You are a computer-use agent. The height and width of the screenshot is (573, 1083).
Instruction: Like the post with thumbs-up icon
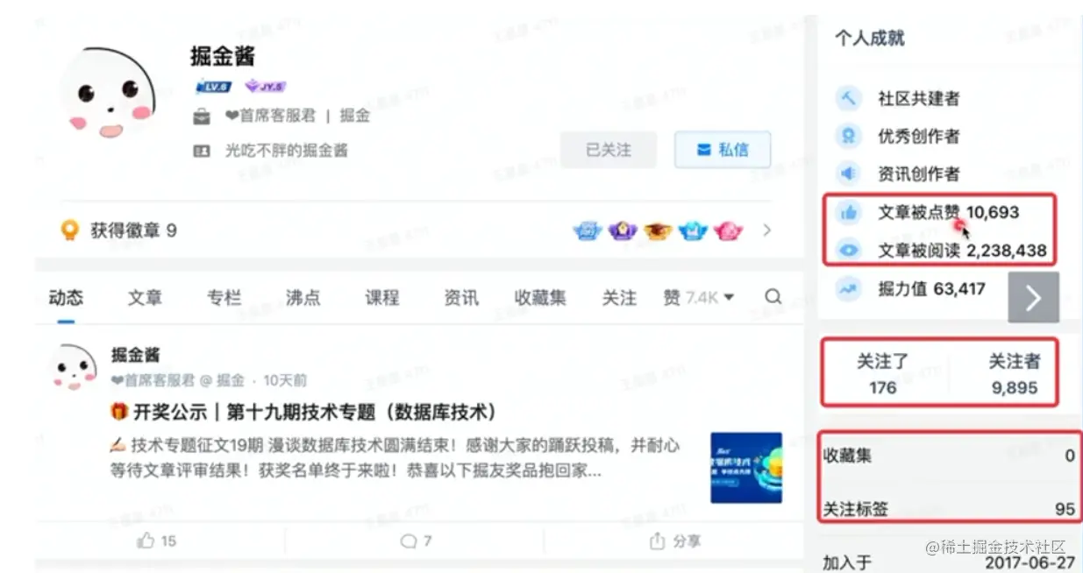146,541
